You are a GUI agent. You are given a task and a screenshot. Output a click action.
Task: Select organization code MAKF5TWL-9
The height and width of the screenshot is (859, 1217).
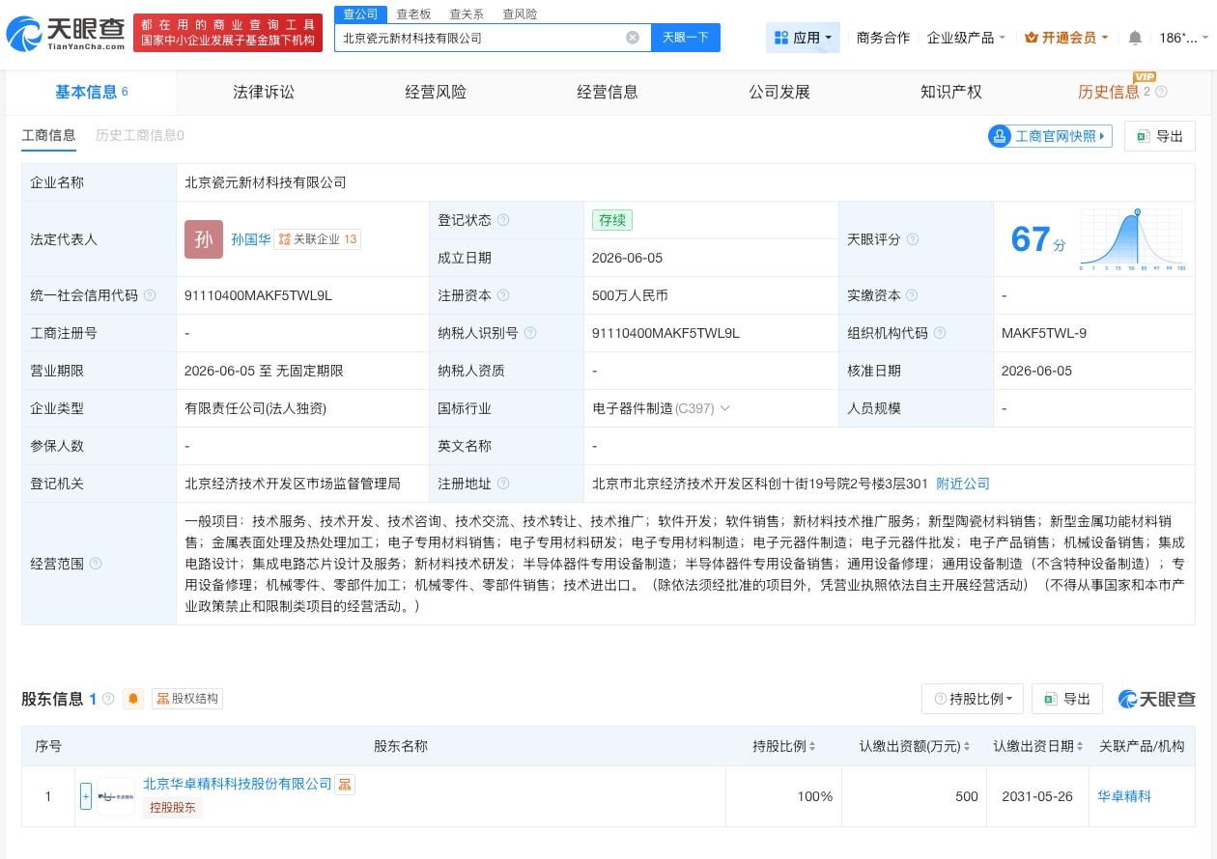[x=1044, y=333]
